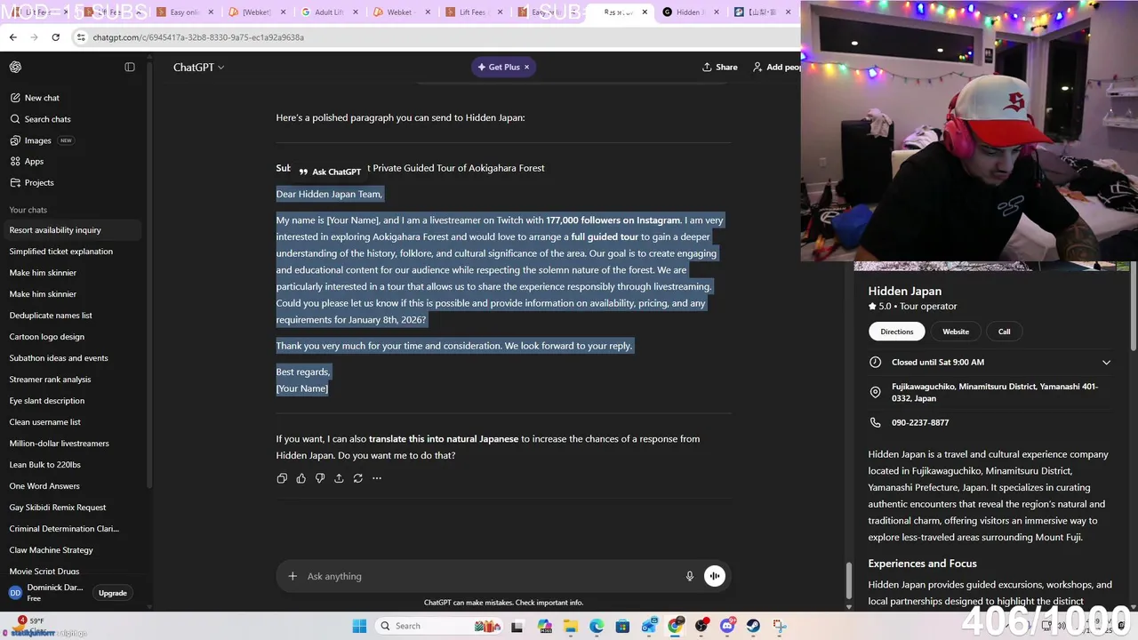Click the site info icon in address bar

81,37
